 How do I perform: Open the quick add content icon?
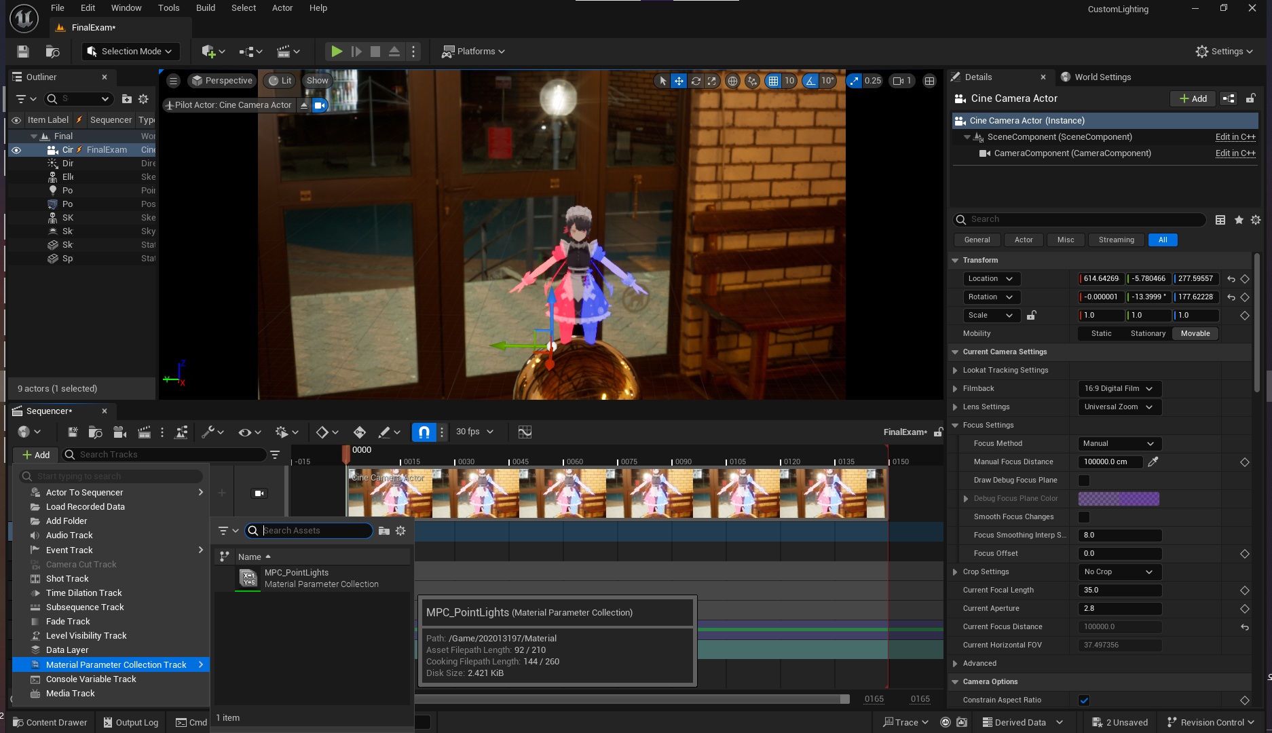(213, 52)
